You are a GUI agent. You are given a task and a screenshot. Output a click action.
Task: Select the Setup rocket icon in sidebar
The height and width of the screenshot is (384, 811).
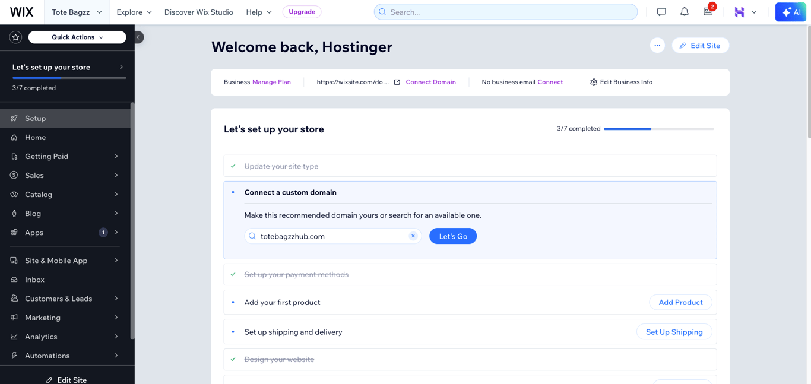point(13,118)
